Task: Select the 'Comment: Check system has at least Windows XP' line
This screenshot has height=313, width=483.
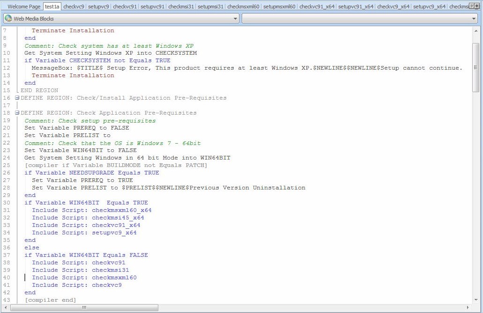Action: pos(109,46)
